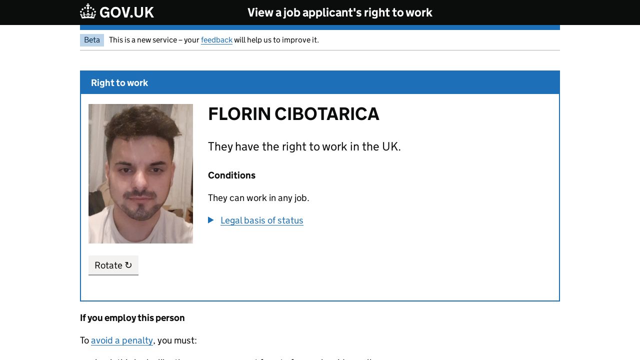Click the 'you must:' text after penalty link
Image resolution: width=640 pixels, height=360 pixels.
point(177,340)
